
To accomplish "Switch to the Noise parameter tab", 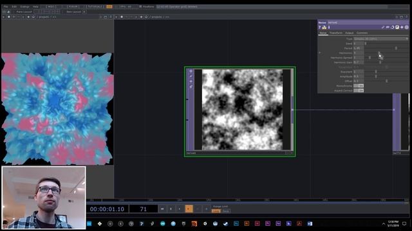I will [323, 33].
